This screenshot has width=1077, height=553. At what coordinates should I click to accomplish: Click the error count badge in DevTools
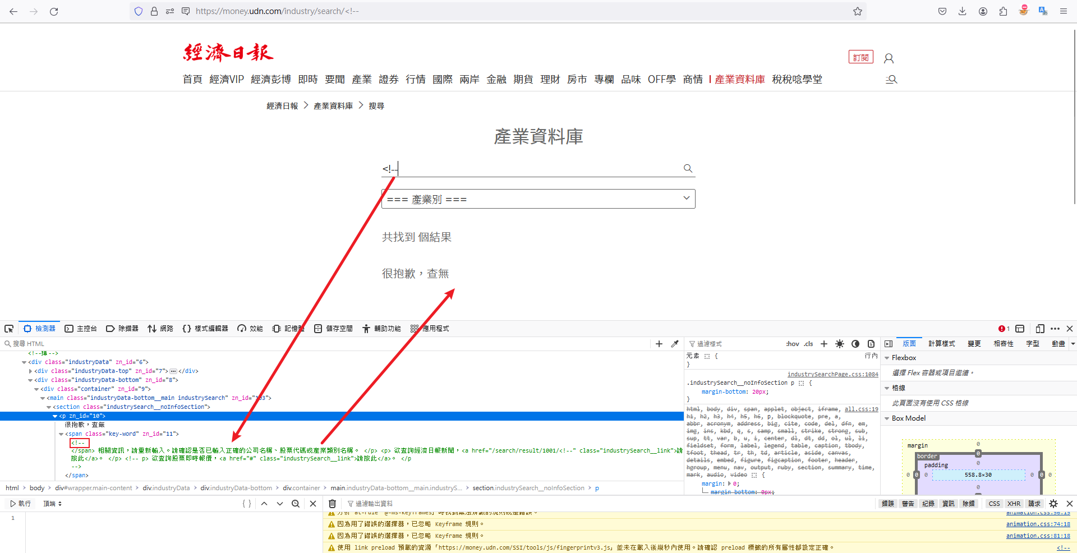[1004, 329]
